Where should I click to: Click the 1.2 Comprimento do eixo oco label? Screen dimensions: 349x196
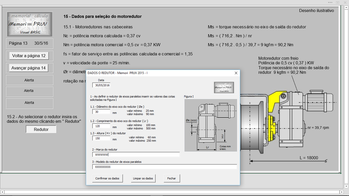pos(119,121)
